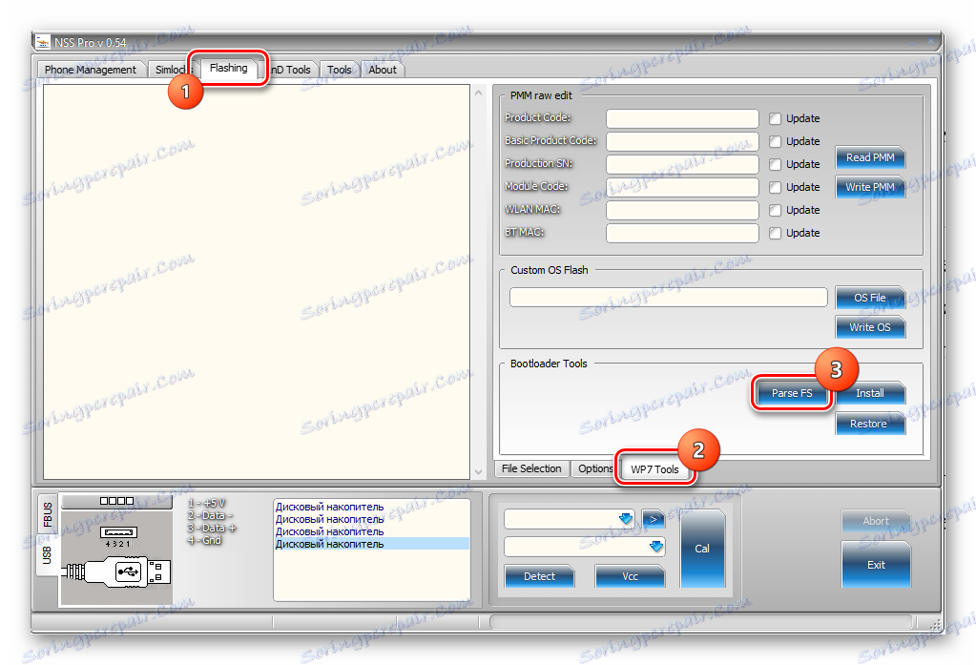Click the bootloader Install button

[870, 393]
